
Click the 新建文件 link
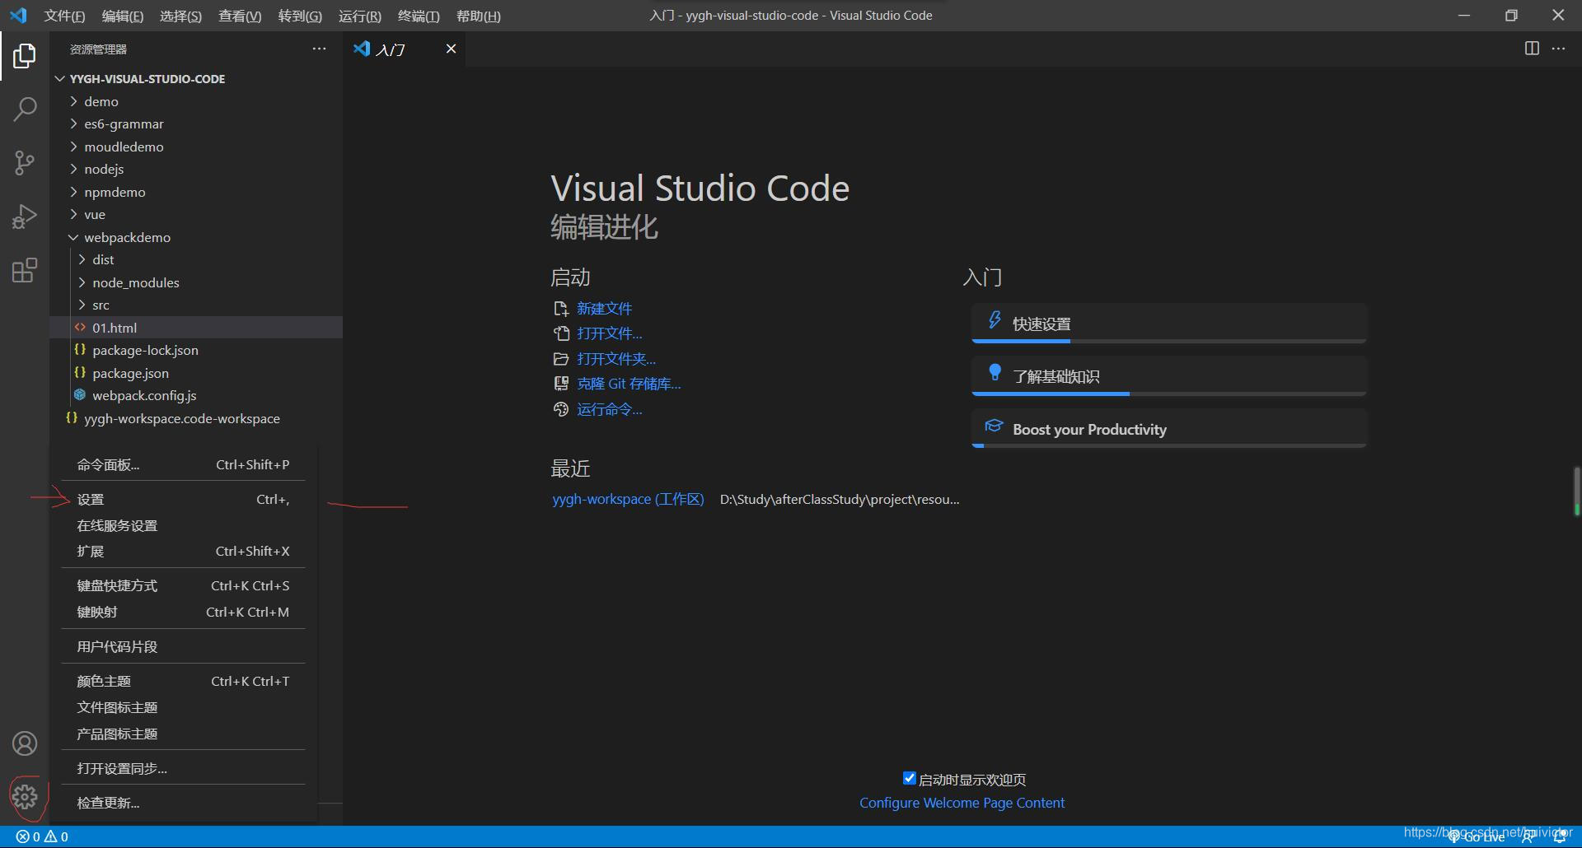604,309
